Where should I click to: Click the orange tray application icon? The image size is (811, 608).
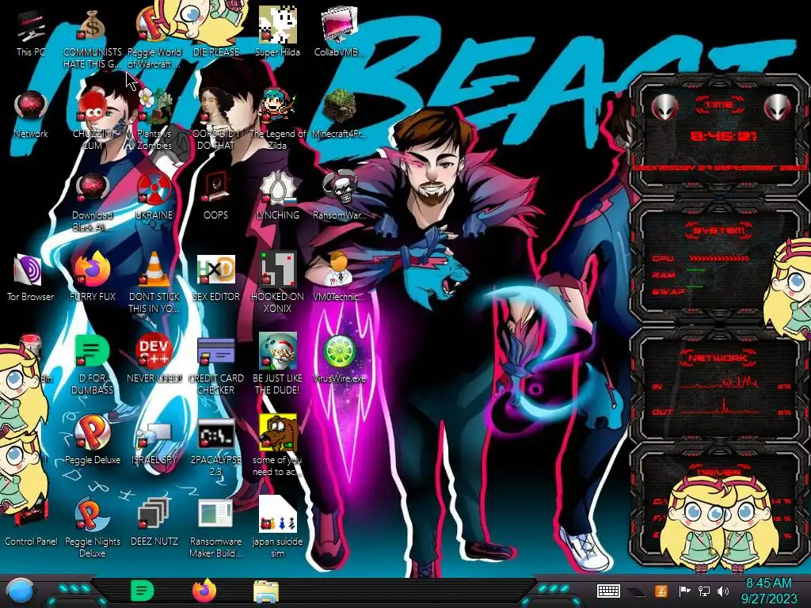[661, 591]
